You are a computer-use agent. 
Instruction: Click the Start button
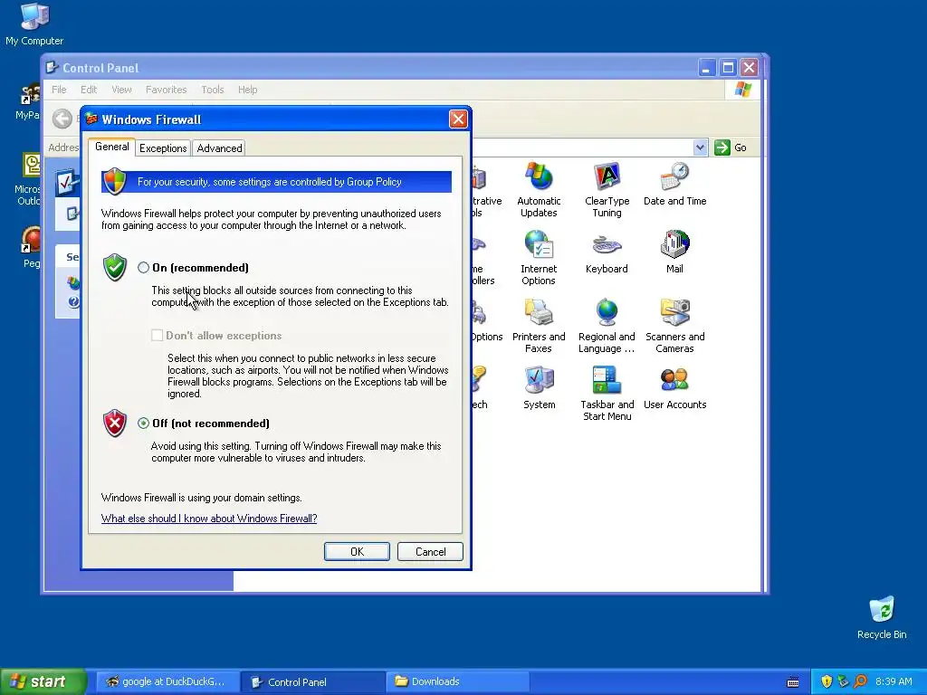tap(43, 681)
